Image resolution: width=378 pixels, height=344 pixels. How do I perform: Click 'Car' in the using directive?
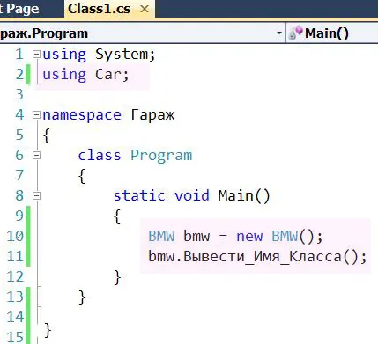[x=108, y=74]
